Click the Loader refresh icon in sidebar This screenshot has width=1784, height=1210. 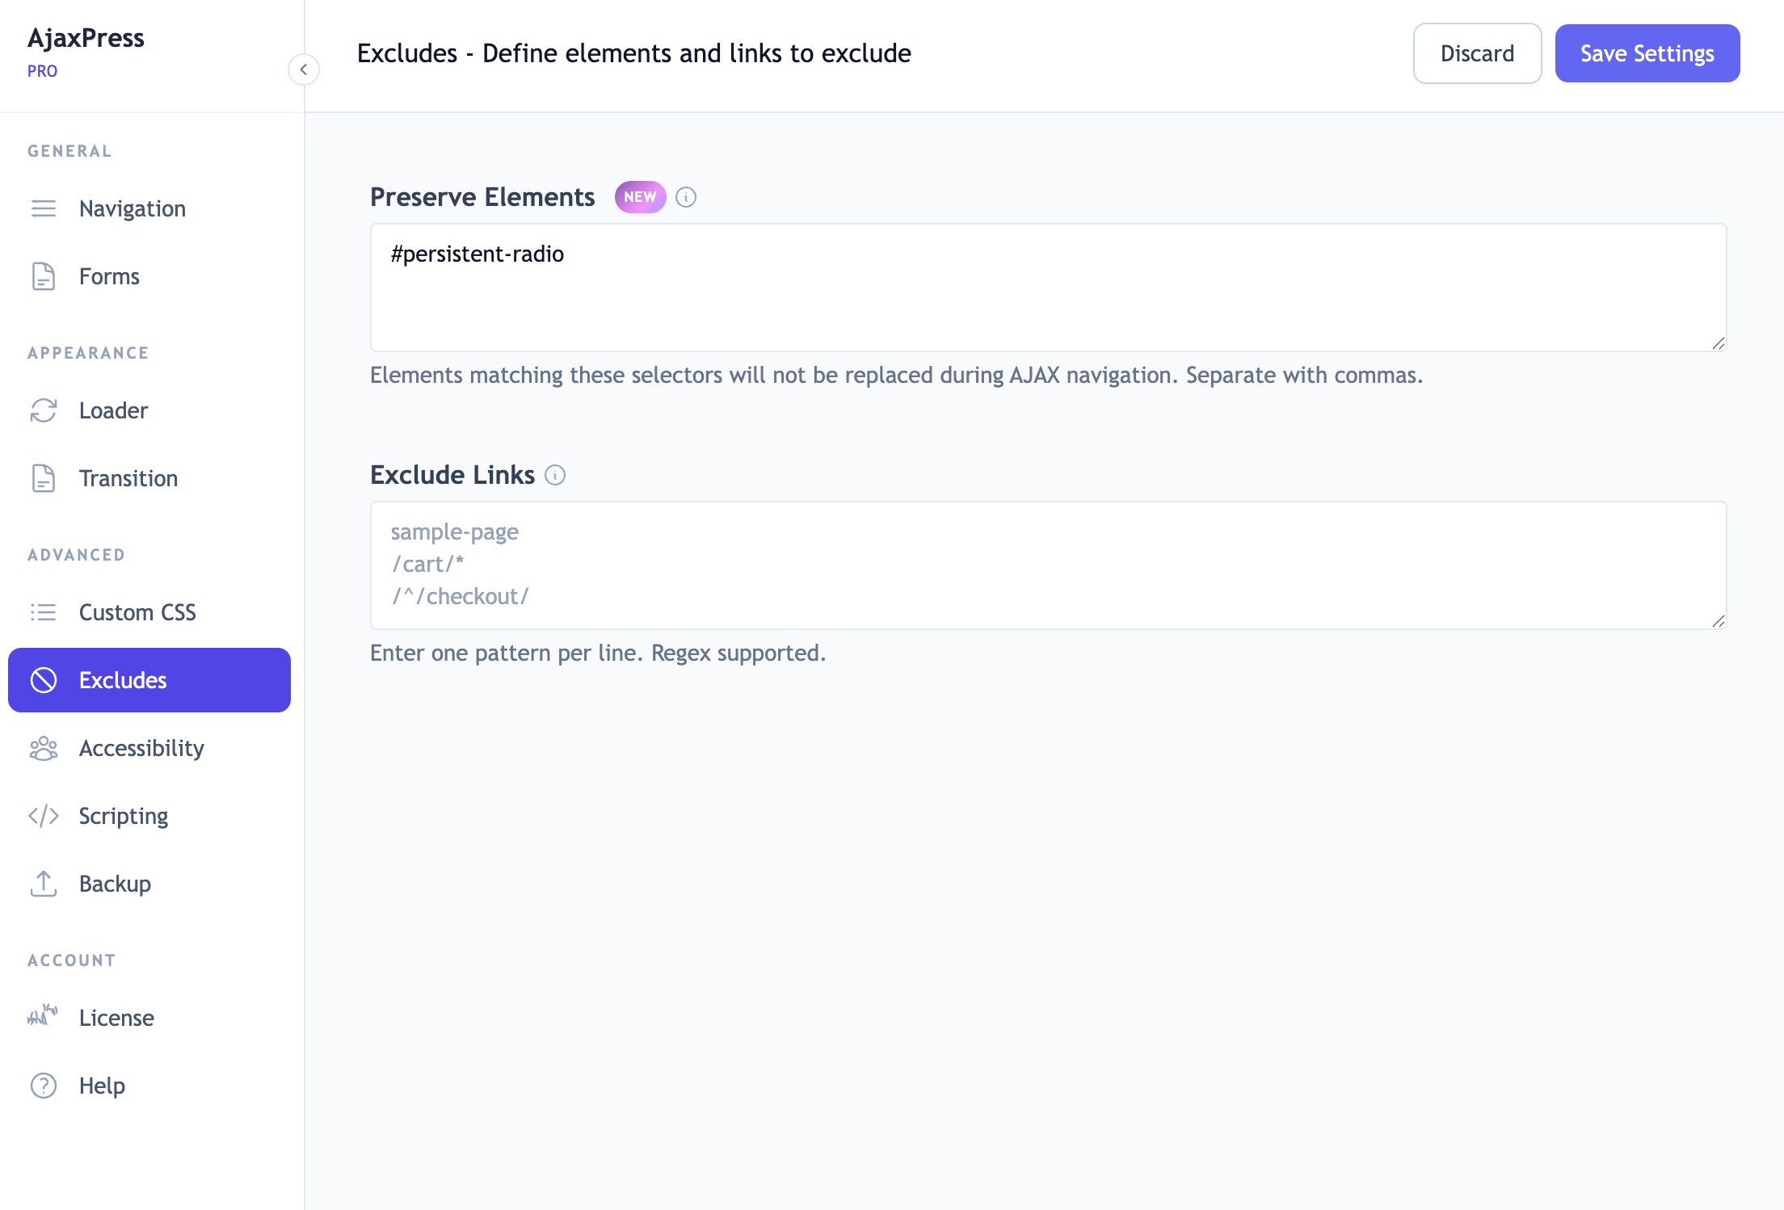44,410
